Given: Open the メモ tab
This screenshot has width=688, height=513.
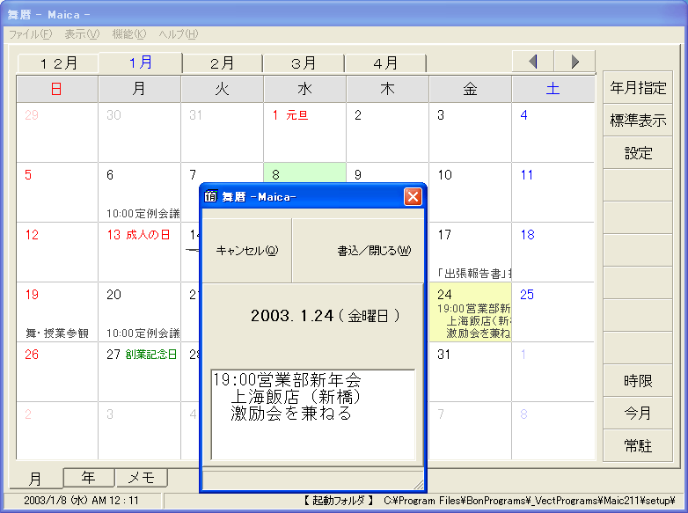Looking at the screenshot, I should coord(142,478).
